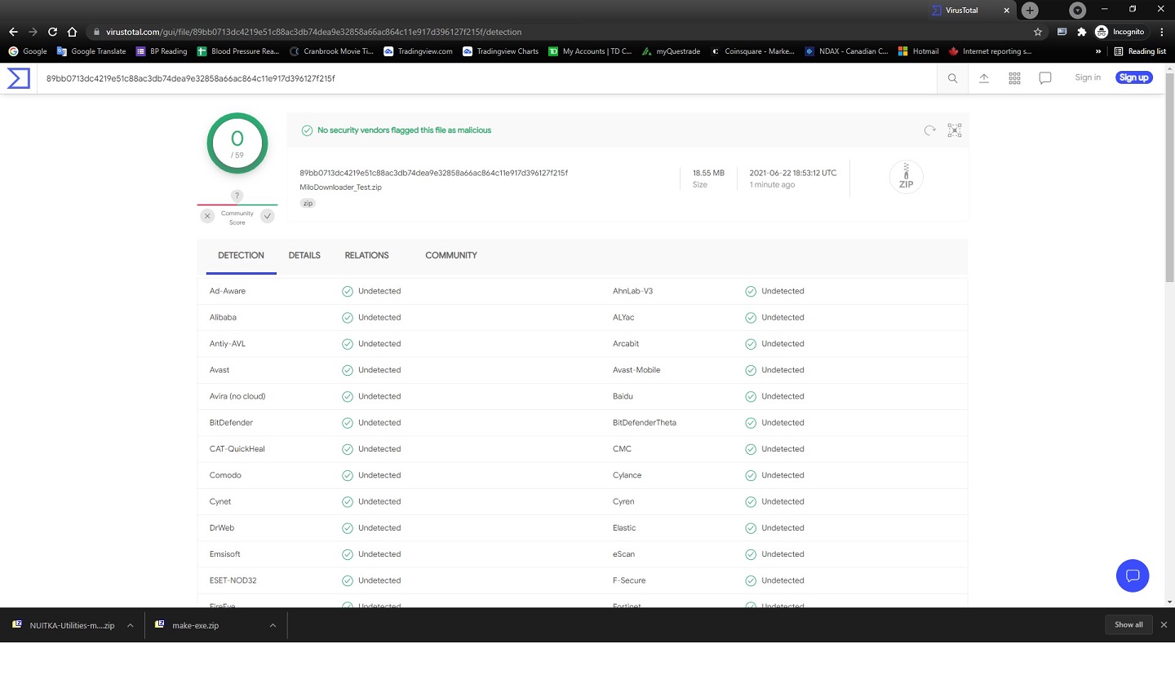Click the search magnifier icon
Viewport: 1175px width, 692px height.
coord(952,78)
